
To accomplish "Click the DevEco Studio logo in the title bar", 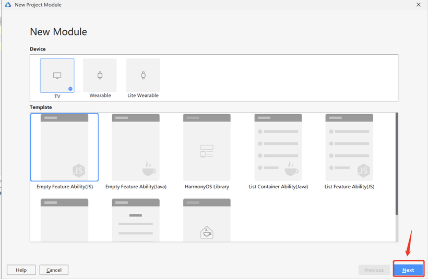I will coord(8,5).
